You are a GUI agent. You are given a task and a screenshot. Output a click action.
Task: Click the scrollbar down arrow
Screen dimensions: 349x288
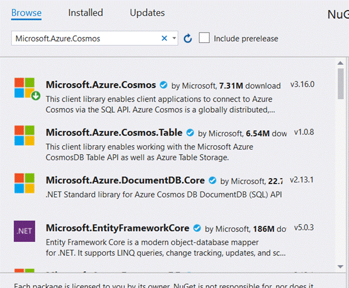[341, 266]
